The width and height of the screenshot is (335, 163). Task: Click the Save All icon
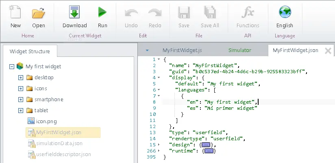click(210, 12)
